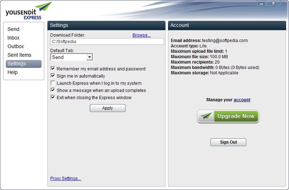The image size is (289, 190).
Task: Click the Browse... link
Action: pyautogui.click(x=141, y=35)
